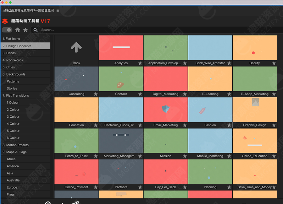Screen dimensions: 283x204
Task: Open 5. Cities category
Action: pyautogui.click(x=25, y=67)
